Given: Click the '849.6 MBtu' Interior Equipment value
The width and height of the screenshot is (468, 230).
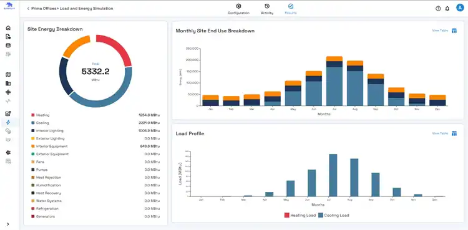Looking at the screenshot, I should pos(150,146).
